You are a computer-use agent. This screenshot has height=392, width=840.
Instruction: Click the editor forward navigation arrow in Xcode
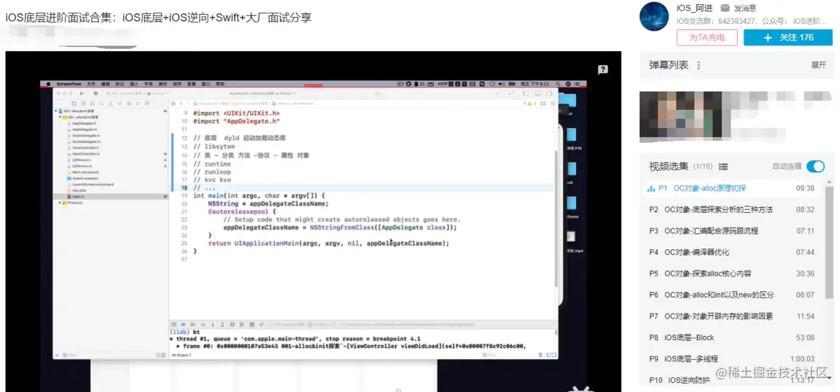(x=188, y=103)
